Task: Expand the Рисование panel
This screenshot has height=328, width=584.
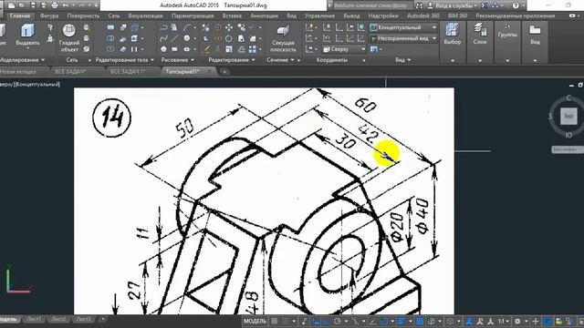Action: (x=177, y=60)
